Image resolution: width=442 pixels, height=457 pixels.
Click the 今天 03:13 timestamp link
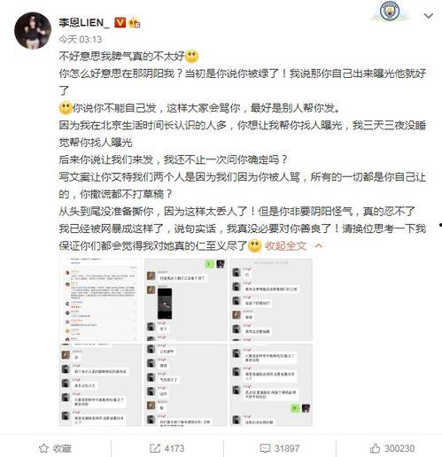[81, 39]
